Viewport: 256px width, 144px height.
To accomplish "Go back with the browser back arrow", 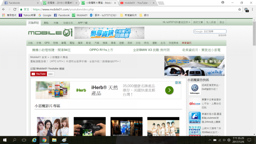I will point(4,10).
